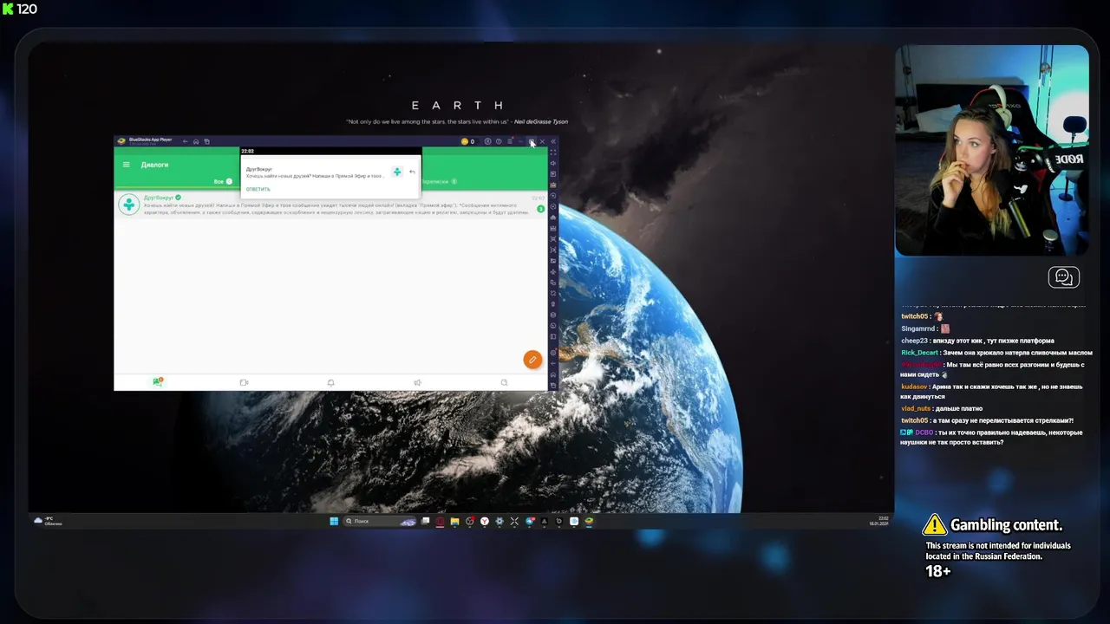Click the BlueStacks recent apps icon in the title bar

[206, 141]
